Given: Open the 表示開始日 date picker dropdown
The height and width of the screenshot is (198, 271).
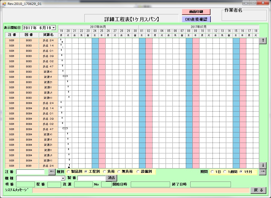Looking at the screenshot, I should [x=54, y=28].
